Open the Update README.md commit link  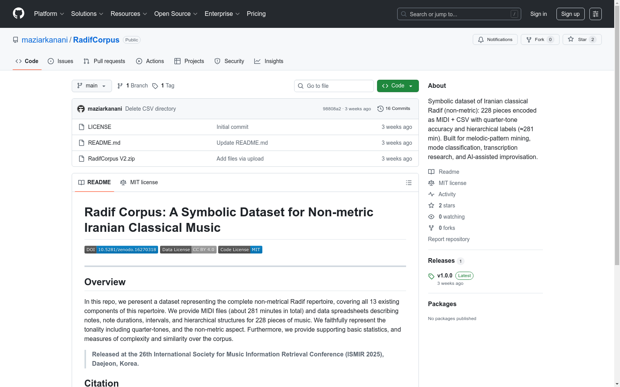(242, 143)
